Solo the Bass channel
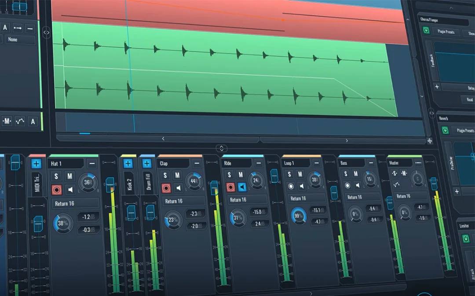This screenshot has width=475, height=296. click(346, 173)
